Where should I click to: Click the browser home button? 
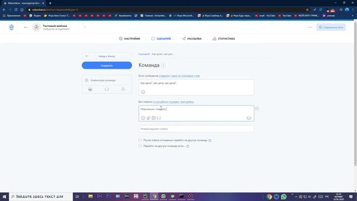point(22,10)
